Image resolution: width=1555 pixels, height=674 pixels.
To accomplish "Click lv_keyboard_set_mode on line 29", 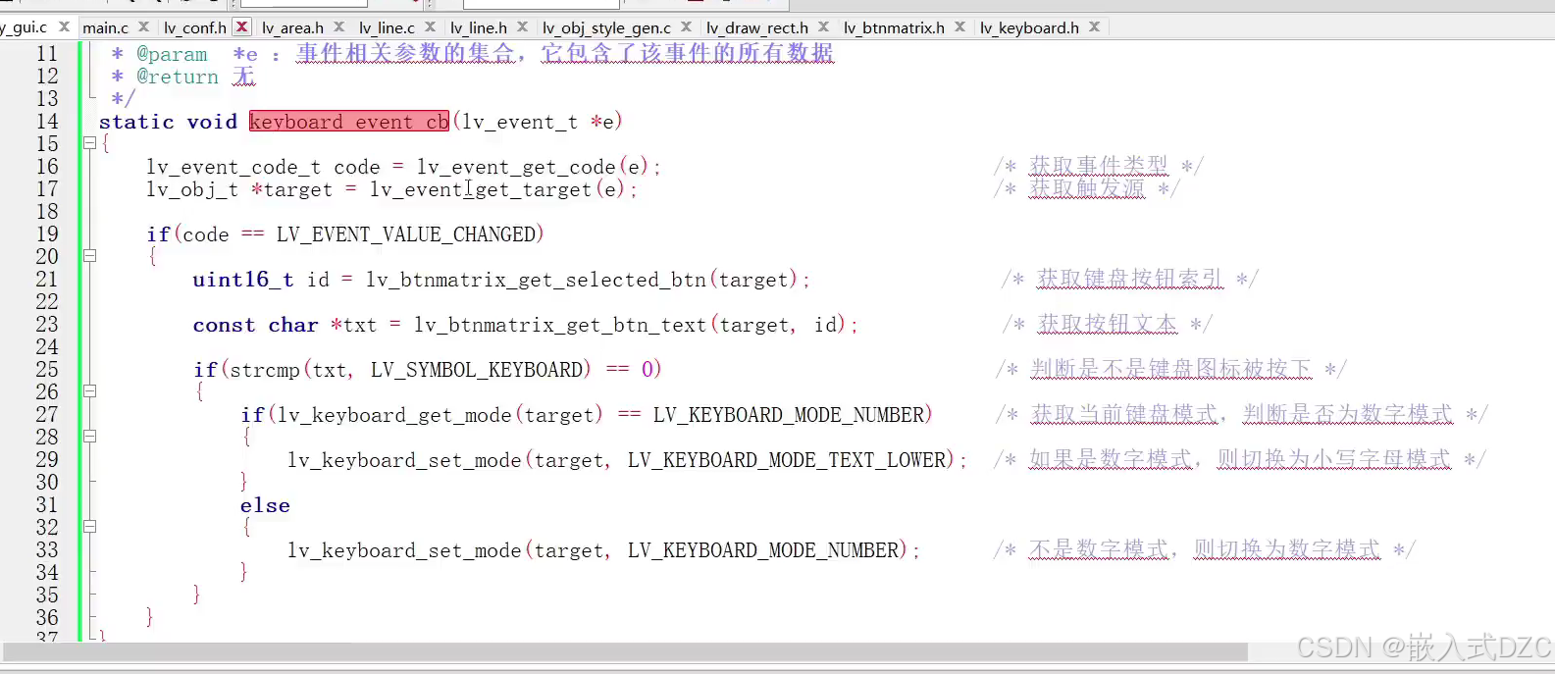I will click(x=404, y=460).
